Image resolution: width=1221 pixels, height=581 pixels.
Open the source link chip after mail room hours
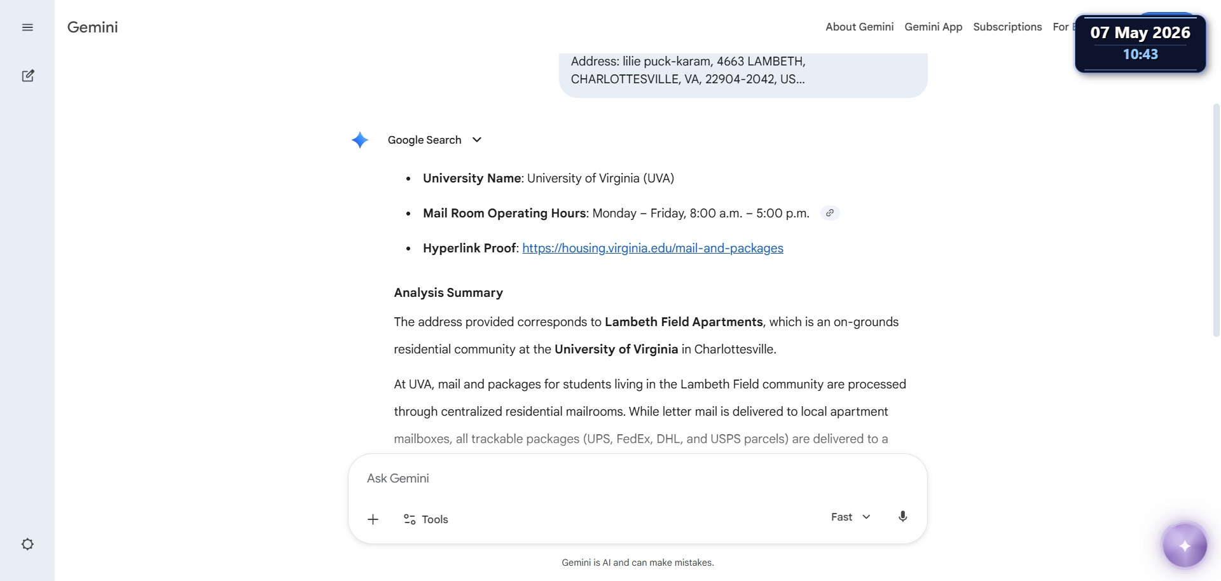830,213
